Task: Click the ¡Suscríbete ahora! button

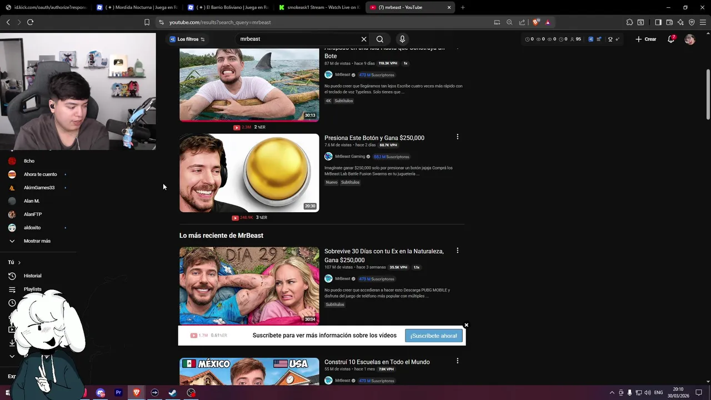Action: pyautogui.click(x=434, y=336)
